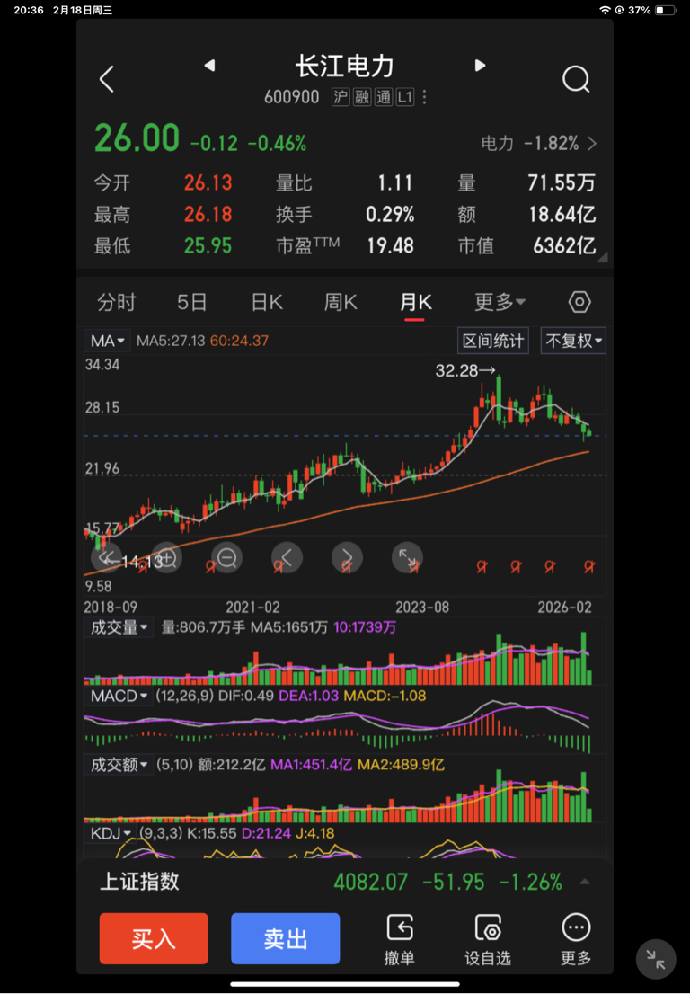Image resolution: width=690 pixels, height=994 pixels.
Task: Tap the 换手 0.29% value
Action: [x=390, y=214]
